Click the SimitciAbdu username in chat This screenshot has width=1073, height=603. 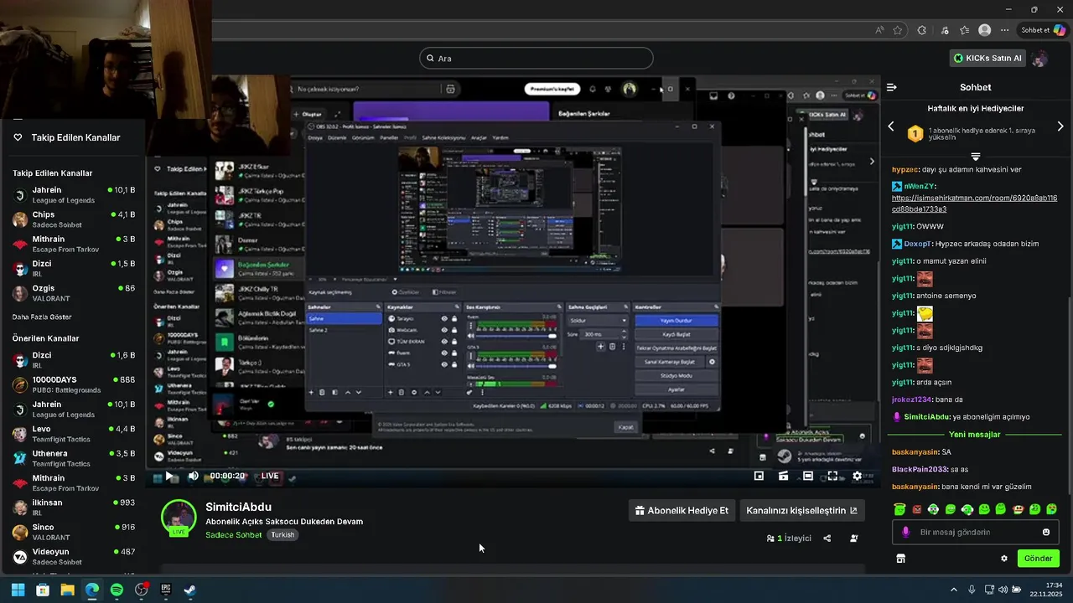click(926, 417)
